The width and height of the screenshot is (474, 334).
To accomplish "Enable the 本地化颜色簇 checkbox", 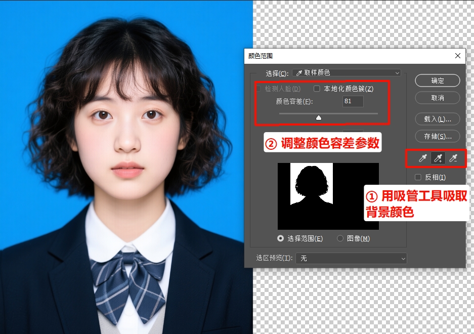I will pyautogui.click(x=317, y=89).
